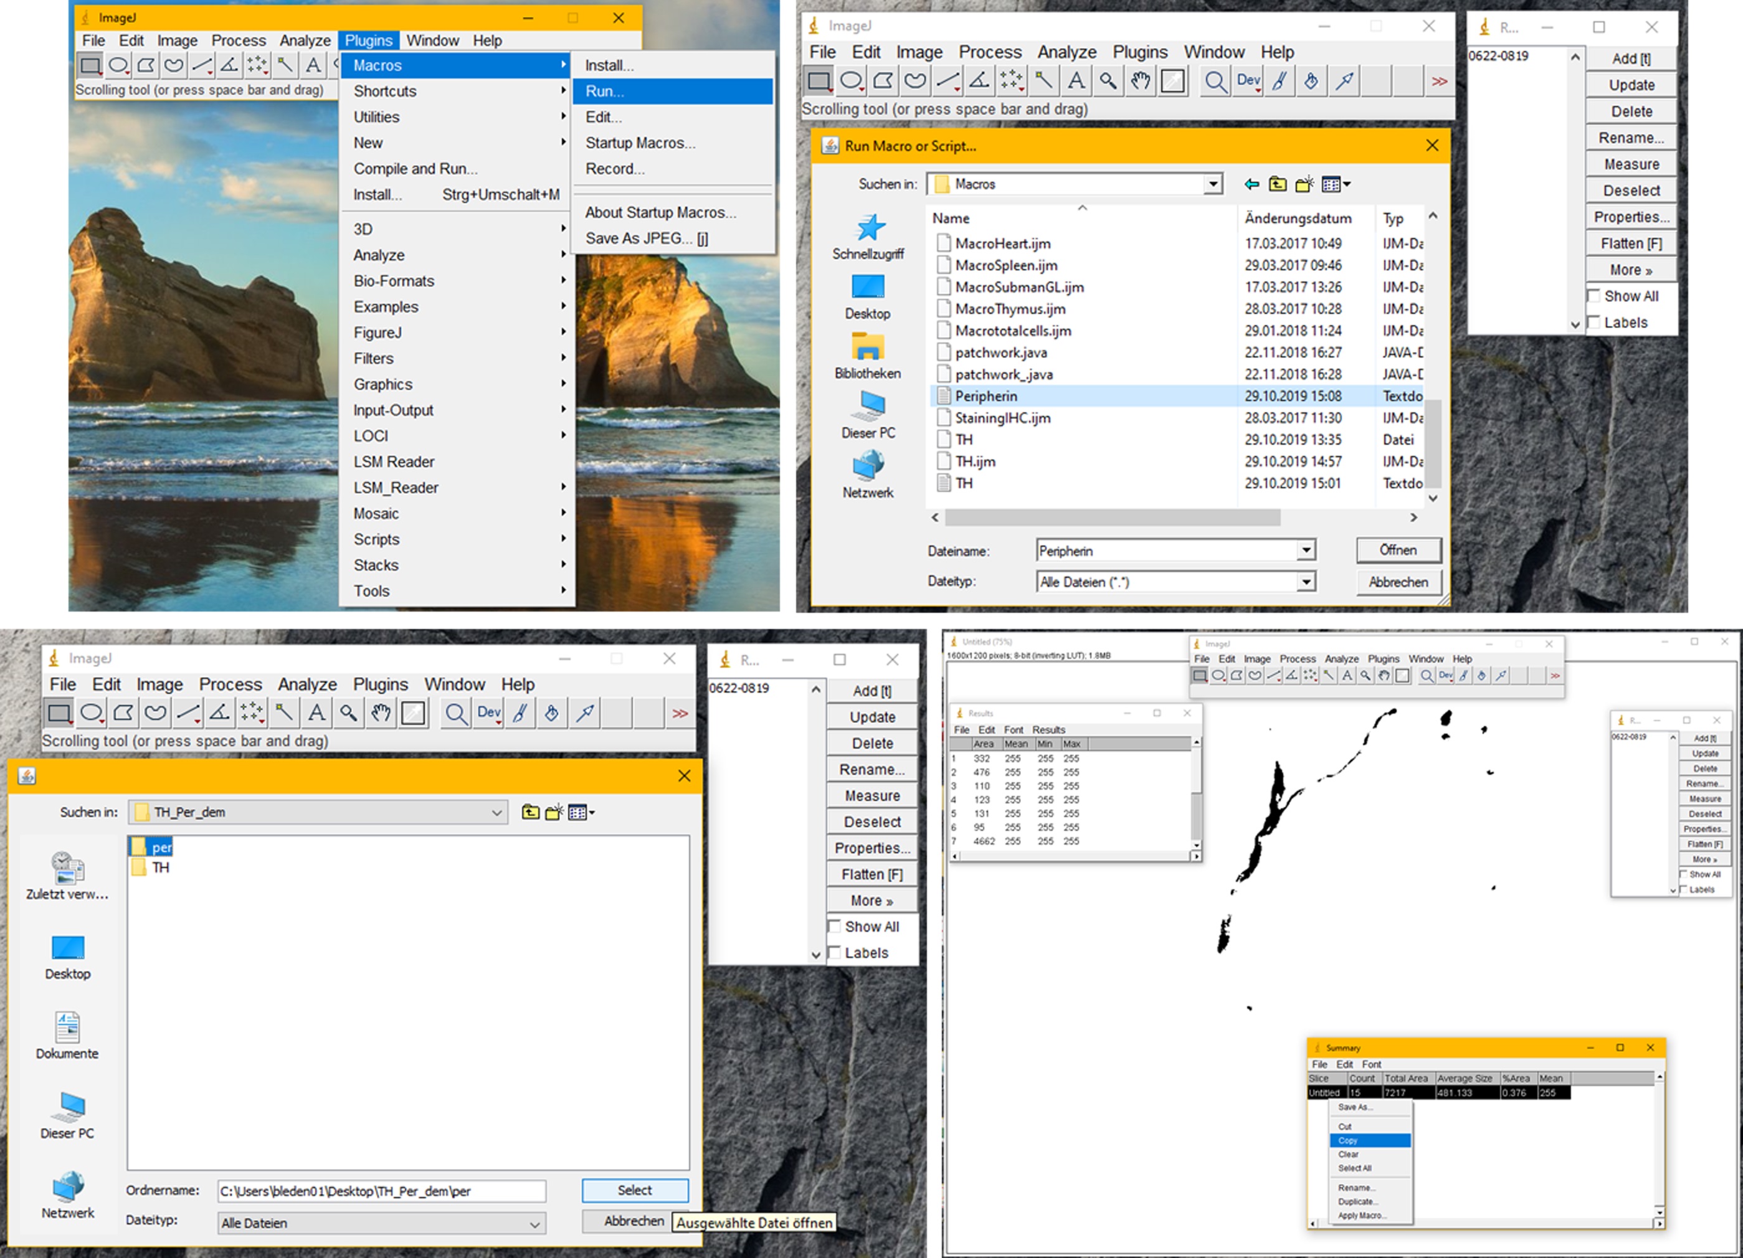
Task: Expand the Suchen in Macros dropdown
Action: tap(1213, 184)
